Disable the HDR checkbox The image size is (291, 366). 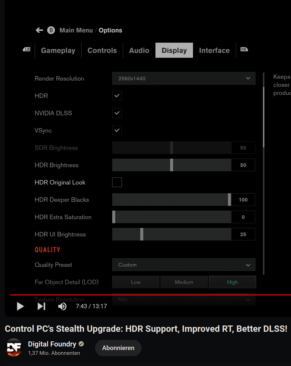[x=117, y=96]
